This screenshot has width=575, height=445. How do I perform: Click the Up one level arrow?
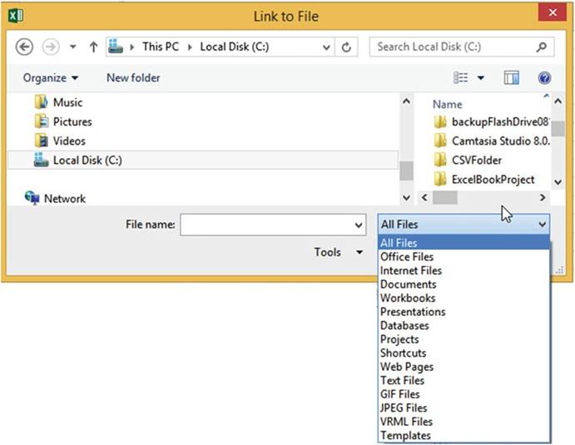point(93,47)
